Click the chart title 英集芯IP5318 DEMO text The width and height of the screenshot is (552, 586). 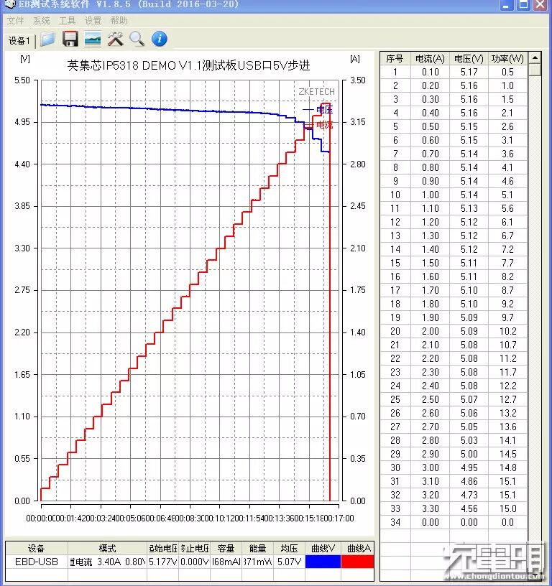(188, 65)
